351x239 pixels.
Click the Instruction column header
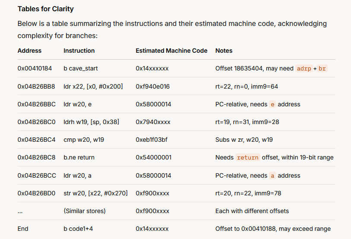pos(79,51)
